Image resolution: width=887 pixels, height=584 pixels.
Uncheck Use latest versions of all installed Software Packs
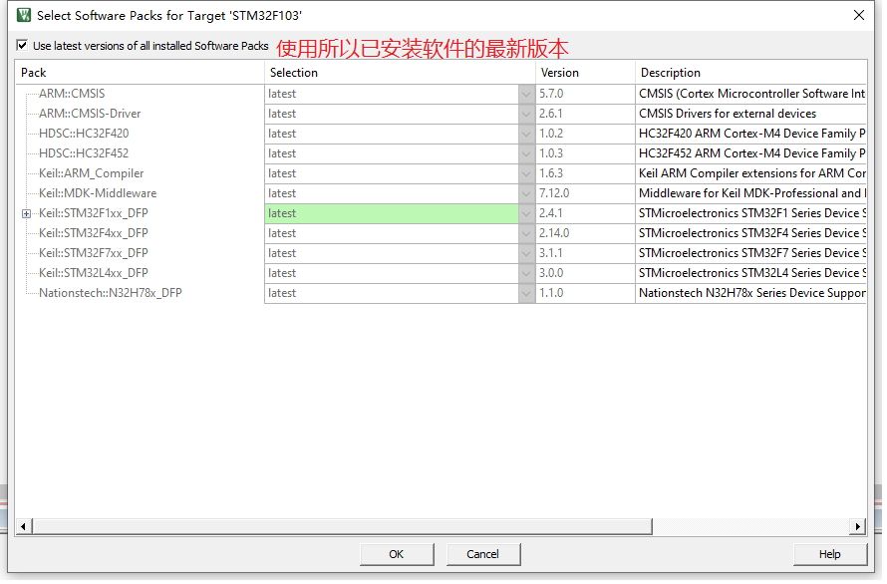tap(22, 45)
